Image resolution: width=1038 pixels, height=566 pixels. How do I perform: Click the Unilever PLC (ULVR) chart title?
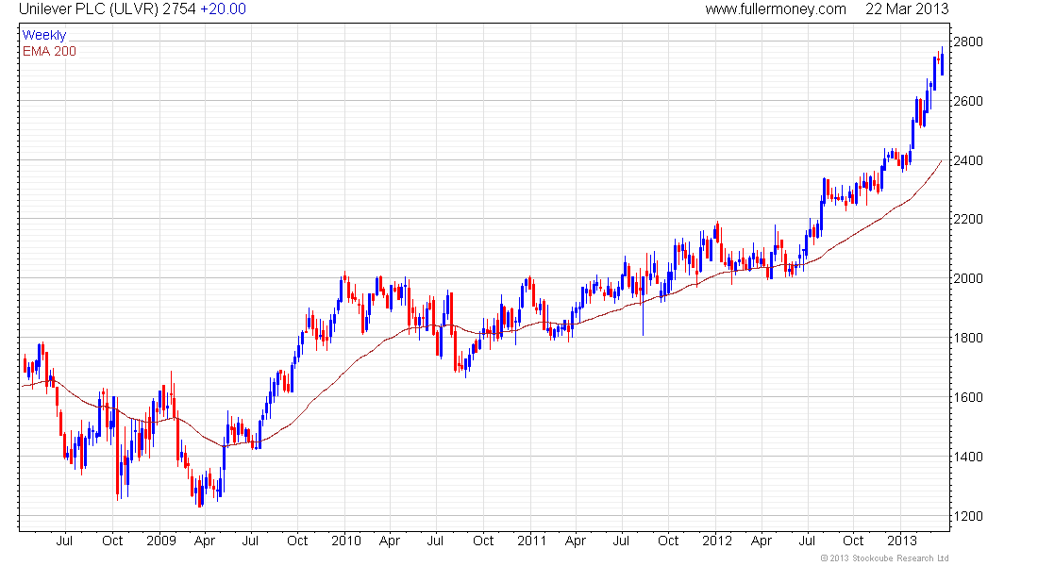[89, 9]
